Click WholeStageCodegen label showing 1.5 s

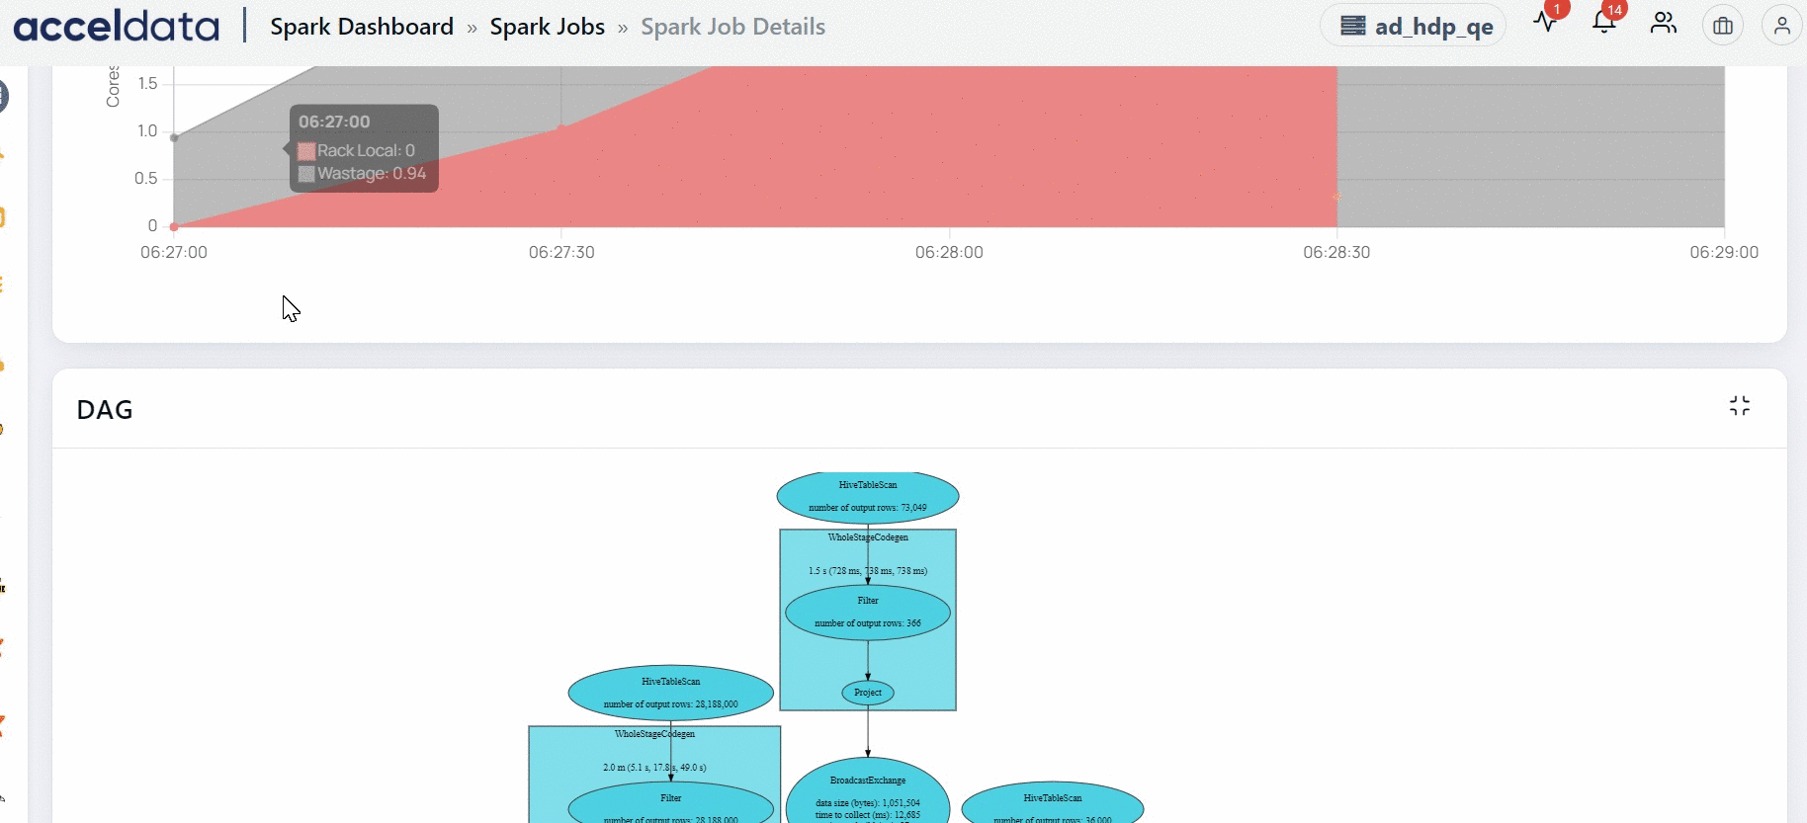pos(868,537)
